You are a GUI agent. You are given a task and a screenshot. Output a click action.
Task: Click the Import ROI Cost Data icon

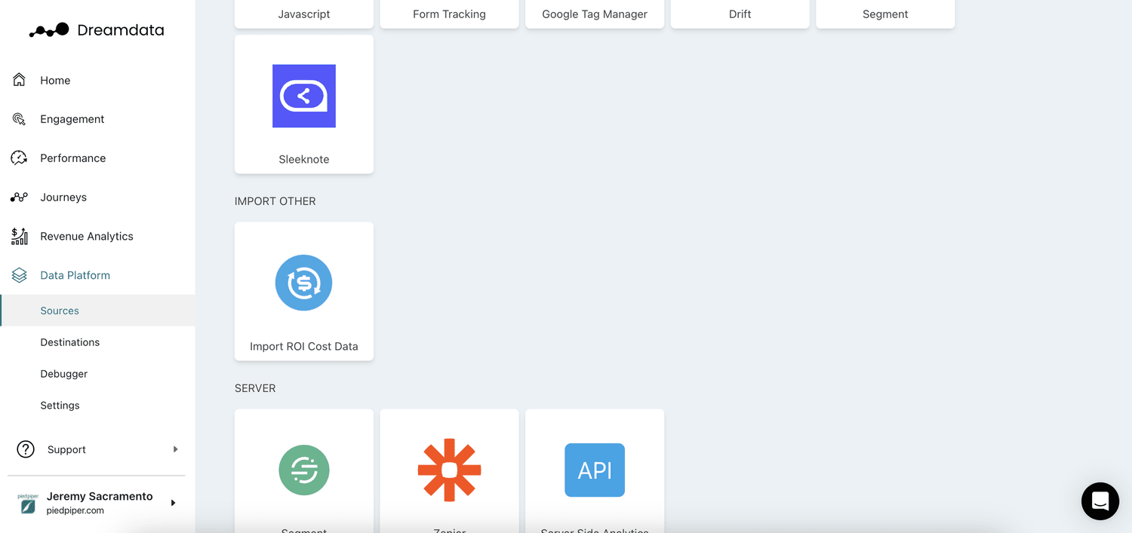(x=304, y=283)
